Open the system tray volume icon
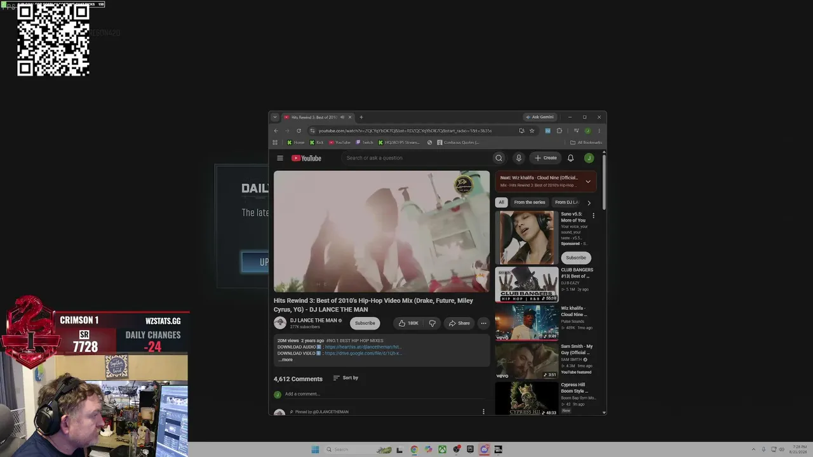This screenshot has height=457, width=813. point(781,449)
